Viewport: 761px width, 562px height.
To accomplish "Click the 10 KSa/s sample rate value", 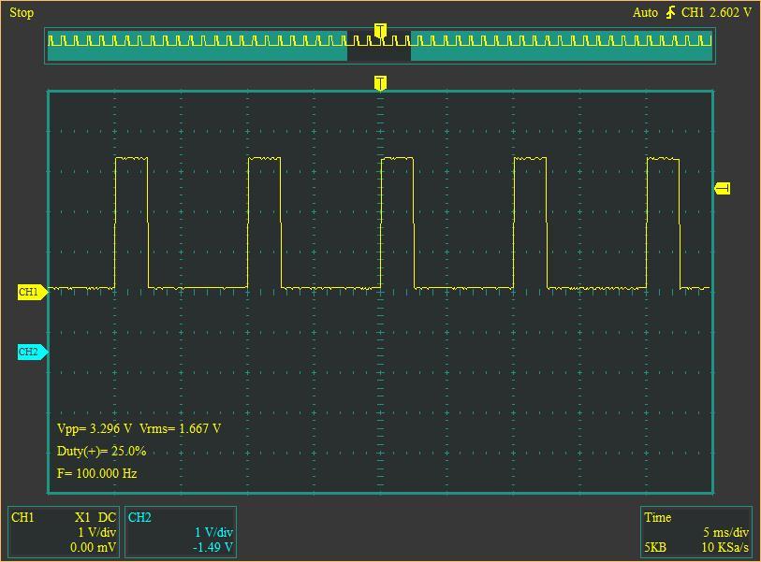I will [x=725, y=547].
